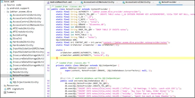Screen dimensions: 195x98
Task: Close the NotesProvider tab
Action: (x=179, y=2)
